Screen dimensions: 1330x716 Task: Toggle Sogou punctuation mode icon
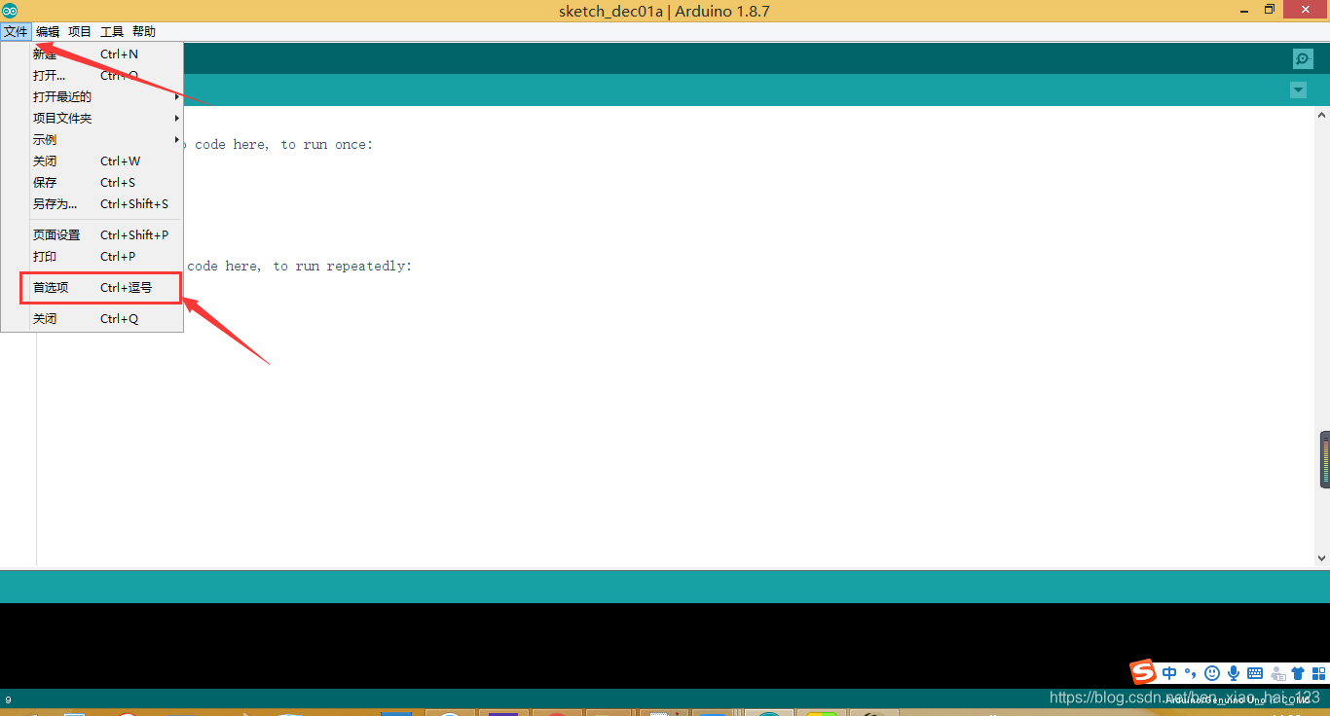(1191, 673)
